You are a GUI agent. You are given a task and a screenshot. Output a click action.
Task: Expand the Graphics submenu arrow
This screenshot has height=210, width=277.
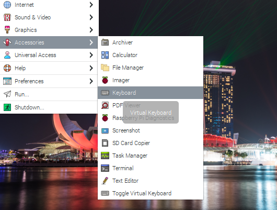(x=91, y=30)
